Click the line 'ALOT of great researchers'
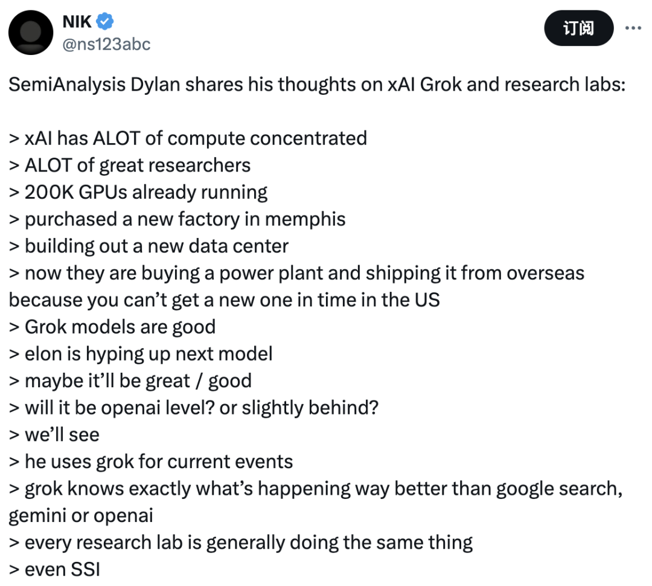The height and width of the screenshot is (586, 652). point(130,166)
